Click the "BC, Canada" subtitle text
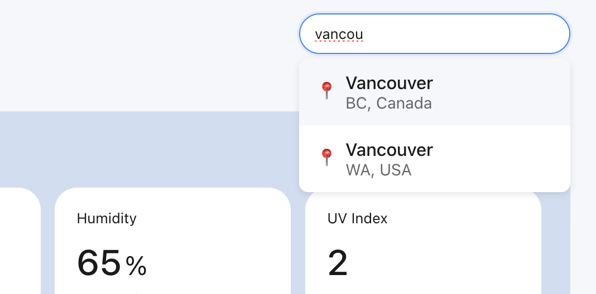The width and height of the screenshot is (596, 294). pyautogui.click(x=388, y=104)
